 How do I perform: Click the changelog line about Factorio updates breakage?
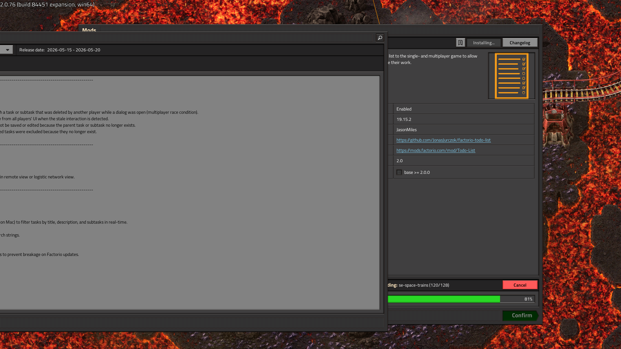coord(39,254)
